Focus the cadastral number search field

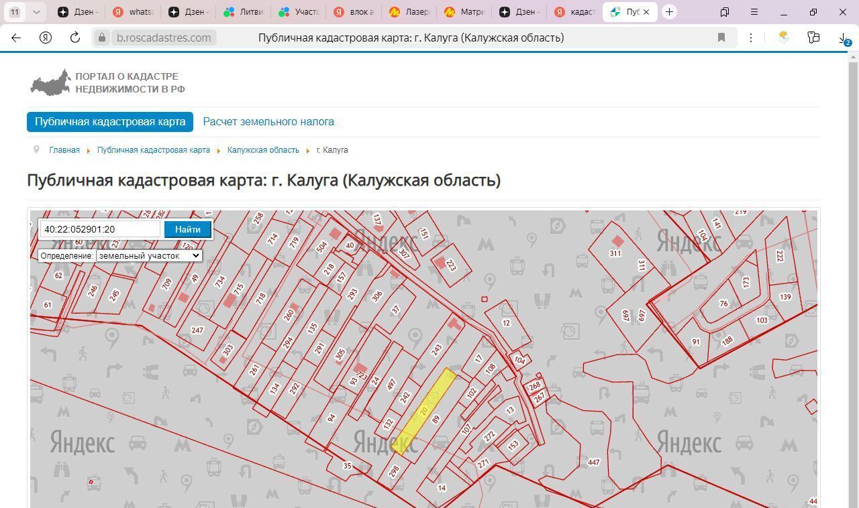point(100,229)
